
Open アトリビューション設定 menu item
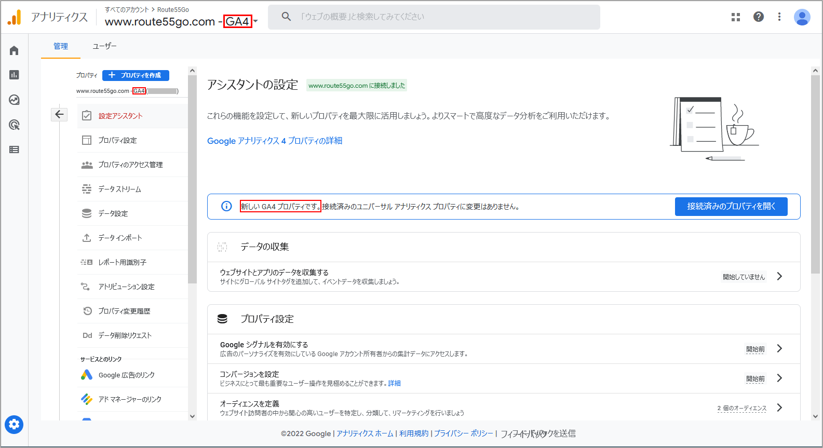point(132,287)
